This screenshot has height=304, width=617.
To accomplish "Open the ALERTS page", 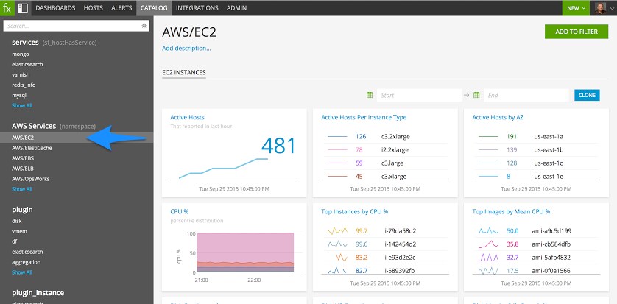I will [121, 8].
